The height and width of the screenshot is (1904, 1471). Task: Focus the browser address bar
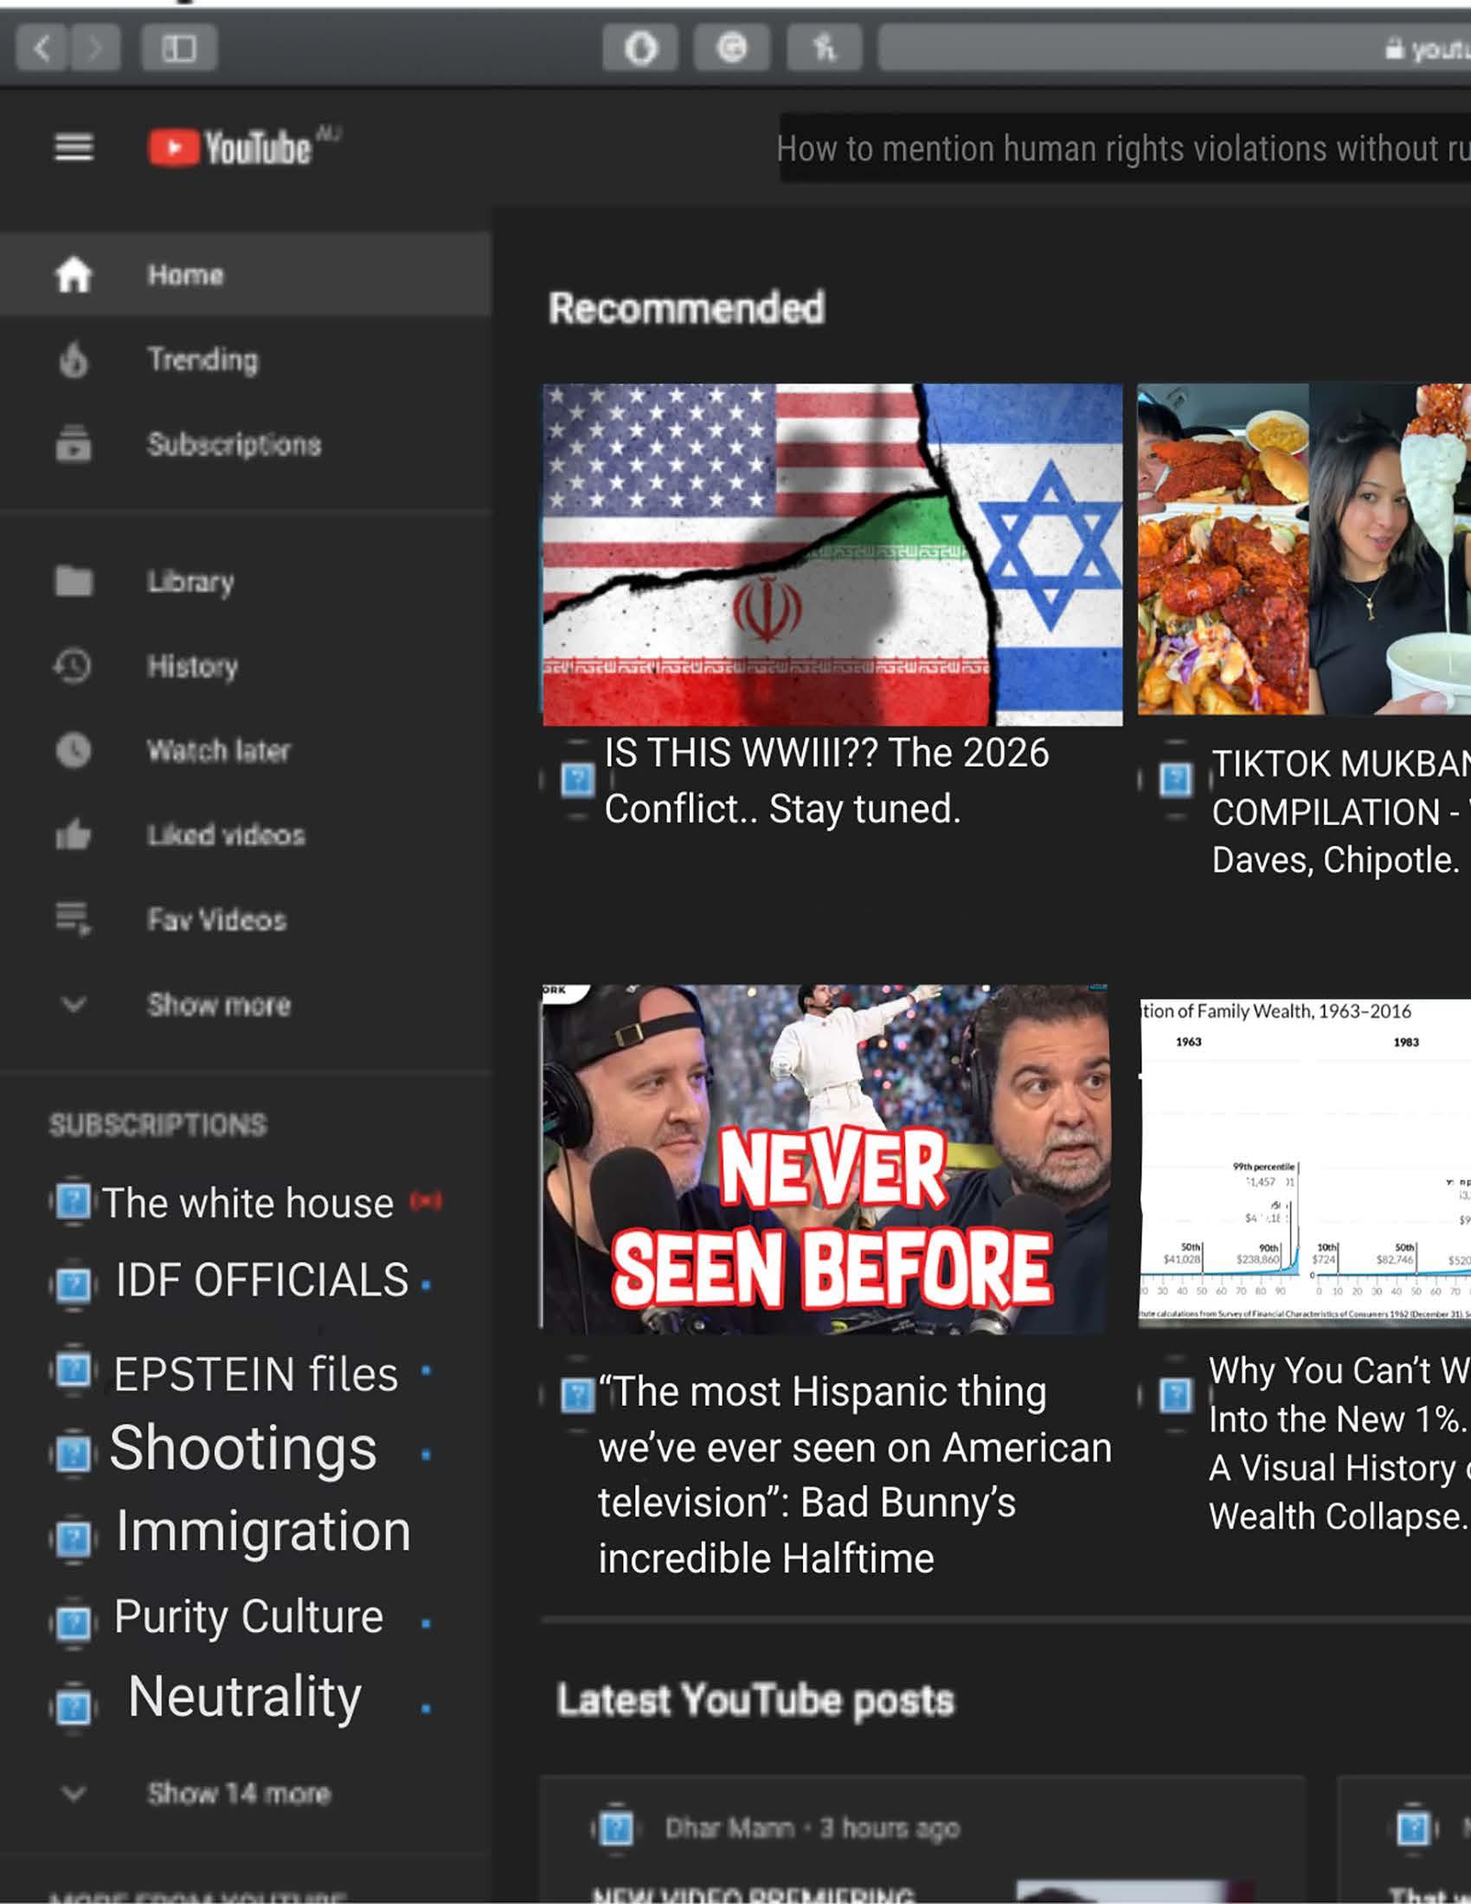1175,48
